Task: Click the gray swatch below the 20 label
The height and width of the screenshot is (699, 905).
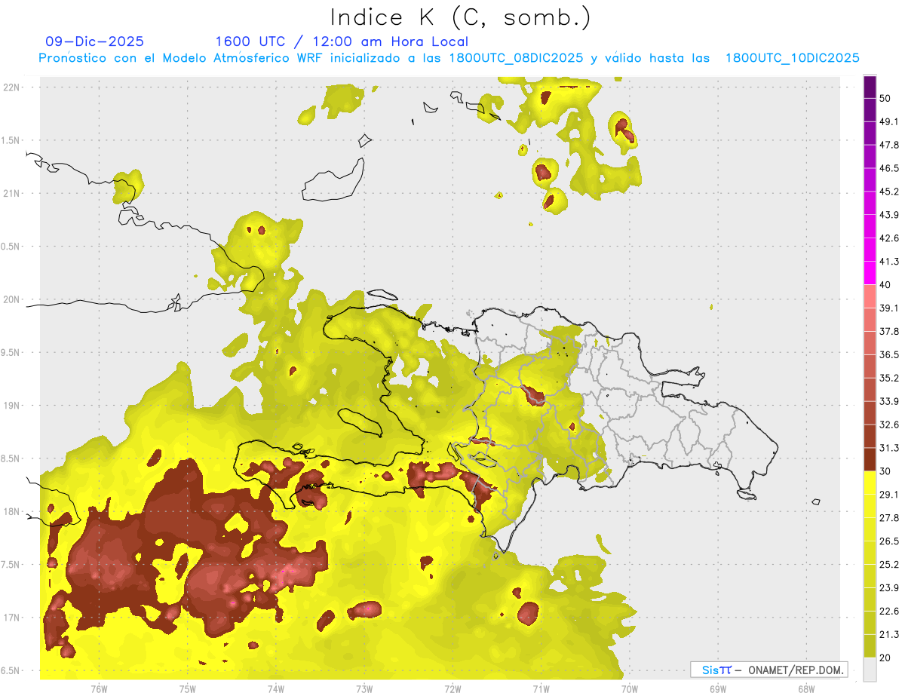Action: pyautogui.click(x=870, y=670)
